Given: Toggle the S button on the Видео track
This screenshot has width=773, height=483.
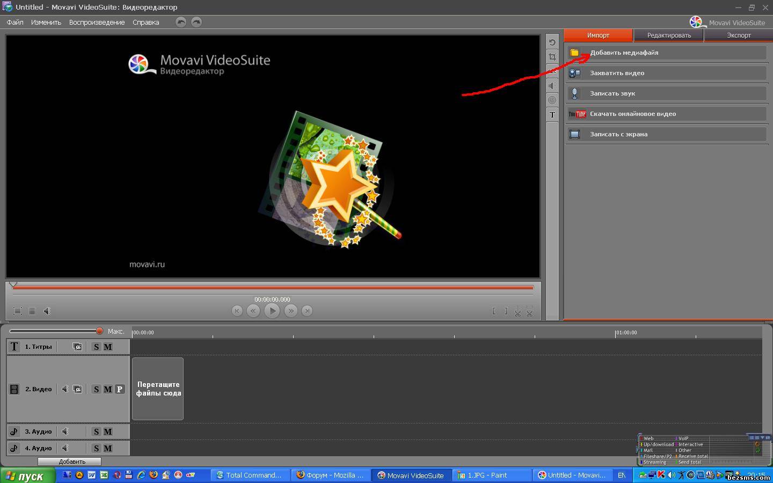Looking at the screenshot, I should pos(96,389).
